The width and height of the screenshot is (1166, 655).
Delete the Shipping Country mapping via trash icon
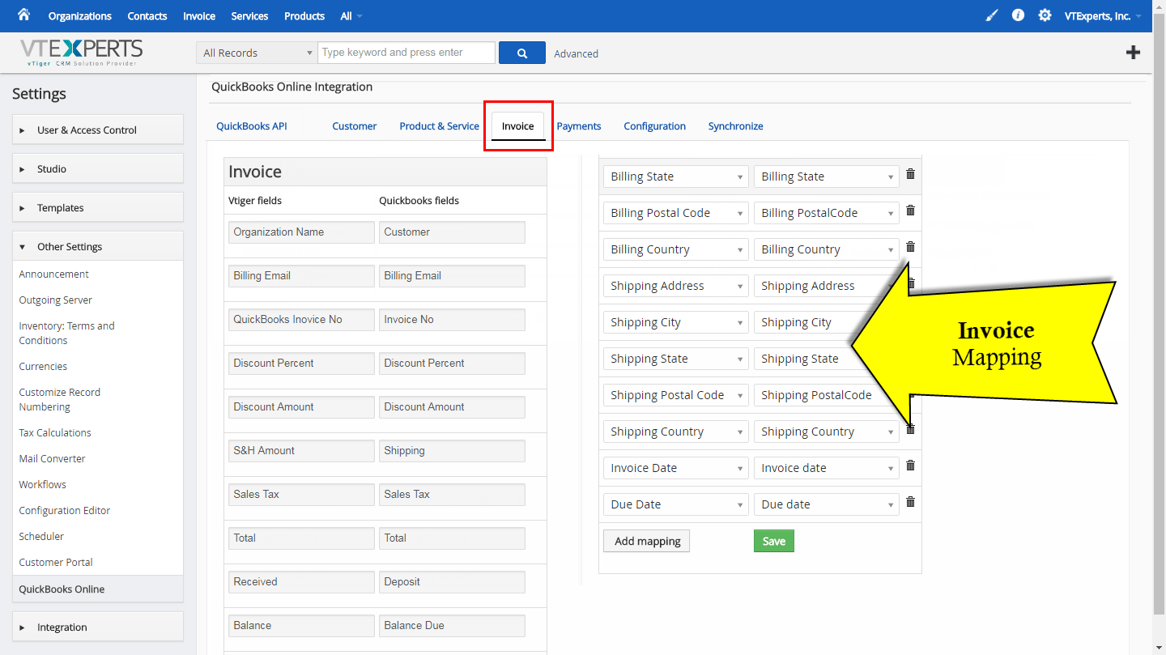pos(910,429)
